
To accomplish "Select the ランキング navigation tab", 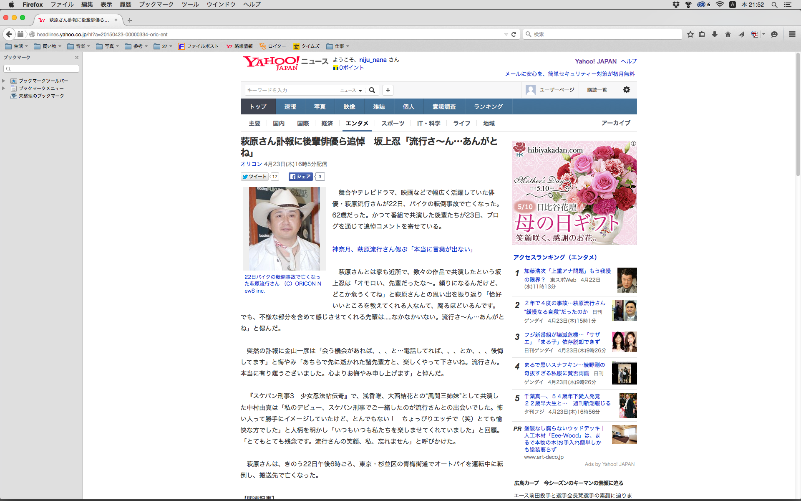I will [488, 107].
